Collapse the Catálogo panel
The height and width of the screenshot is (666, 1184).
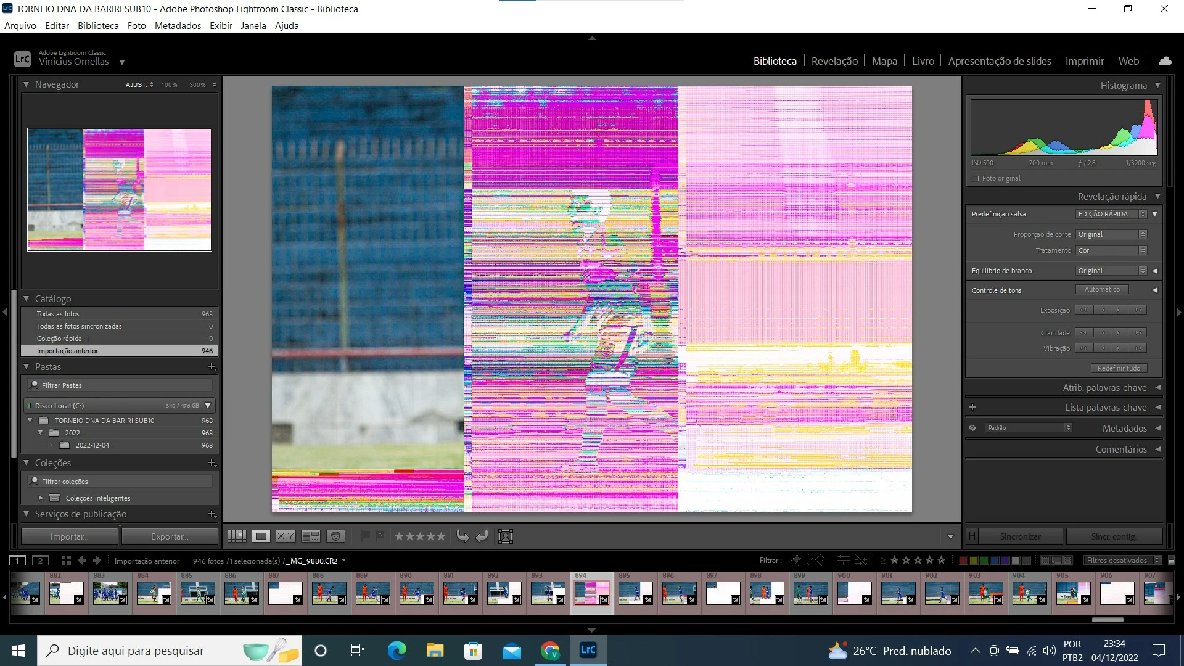click(27, 298)
